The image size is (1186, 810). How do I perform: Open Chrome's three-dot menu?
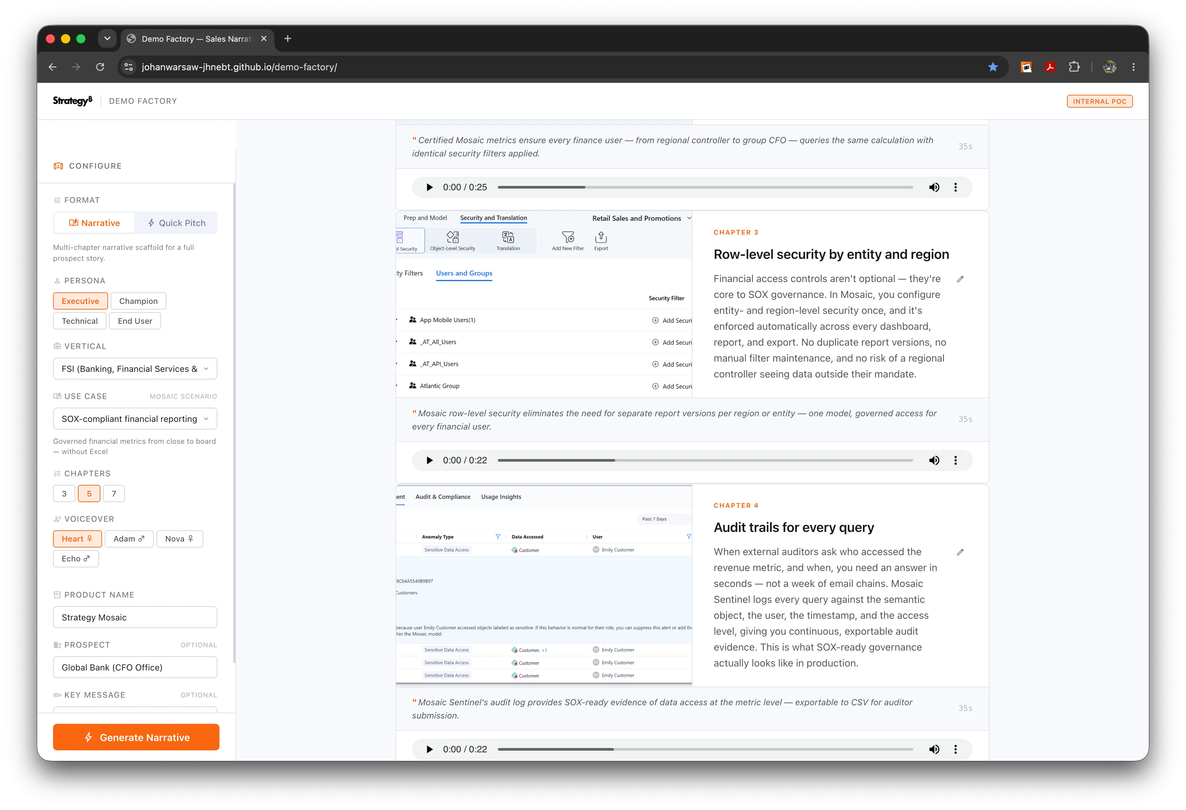[x=1133, y=67]
